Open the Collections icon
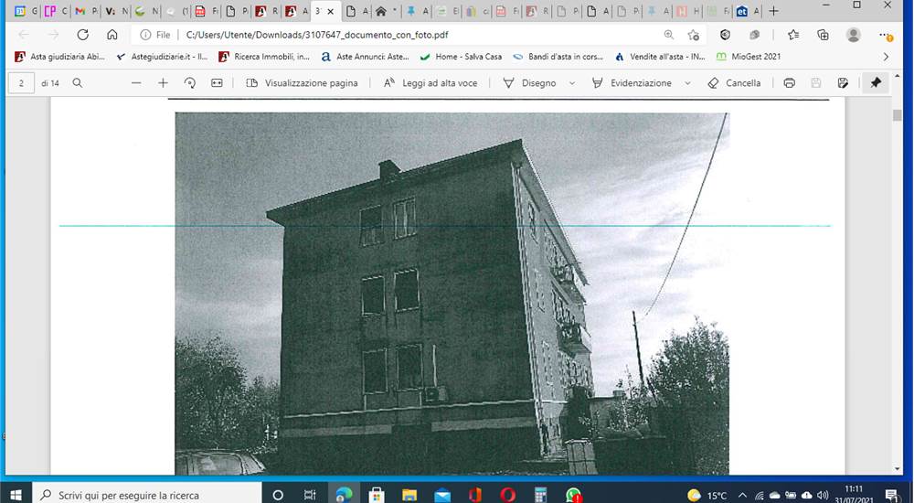 coord(824,35)
